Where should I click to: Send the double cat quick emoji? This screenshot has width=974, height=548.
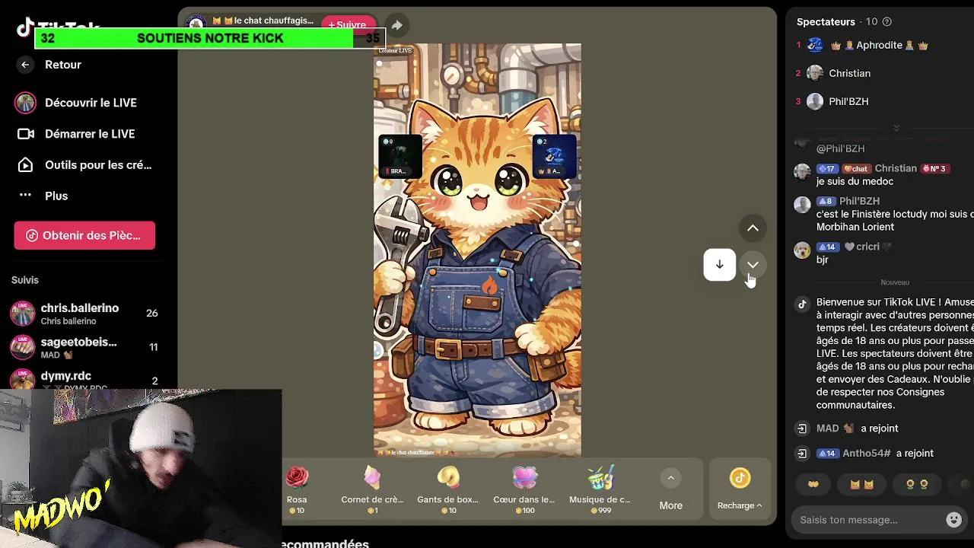point(862,484)
